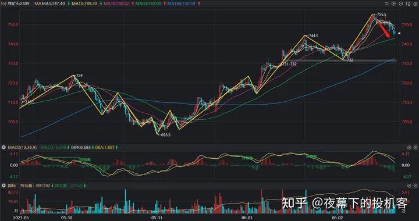Click the 755.5 high price annotation

[381, 14]
